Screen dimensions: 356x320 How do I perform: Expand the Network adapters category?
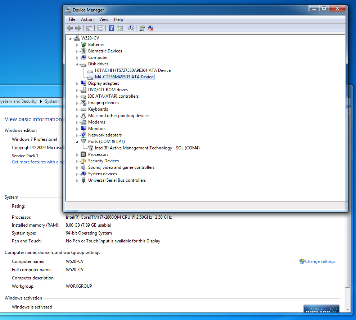tap(77, 135)
